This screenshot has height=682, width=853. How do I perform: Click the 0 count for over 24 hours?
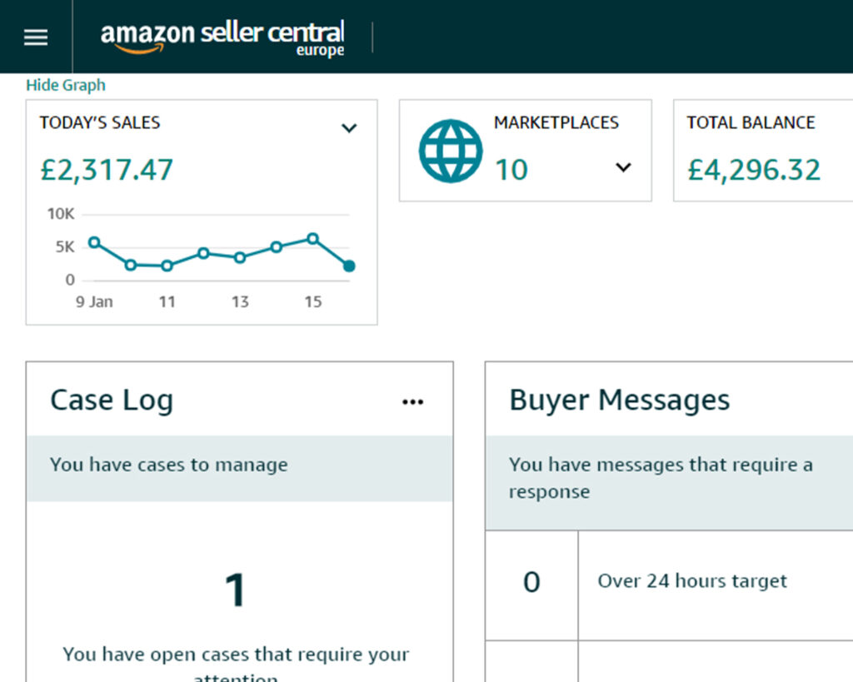point(531,582)
